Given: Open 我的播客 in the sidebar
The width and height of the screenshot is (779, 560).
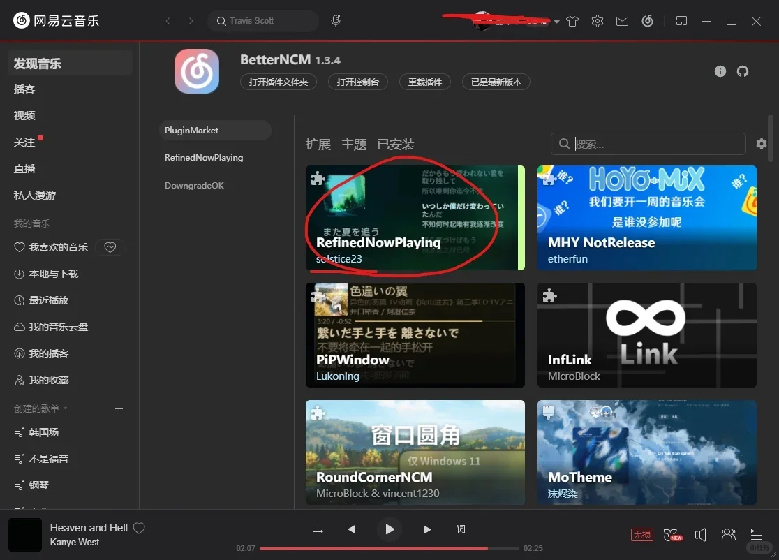Looking at the screenshot, I should (x=40, y=353).
